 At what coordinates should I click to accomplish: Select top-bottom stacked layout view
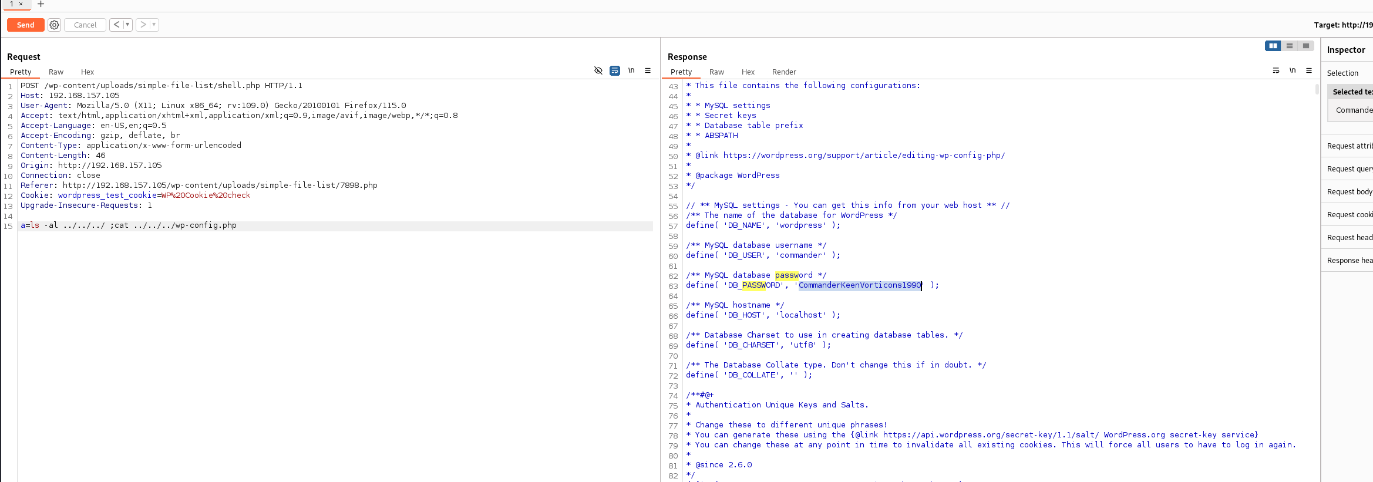pyautogui.click(x=1289, y=46)
